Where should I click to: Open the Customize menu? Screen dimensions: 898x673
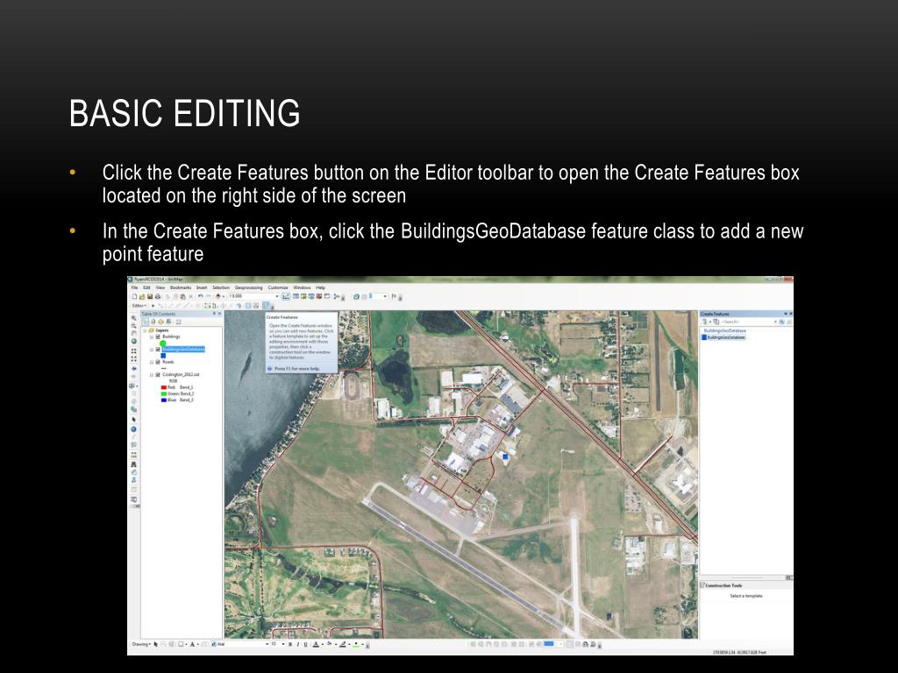[x=278, y=287]
